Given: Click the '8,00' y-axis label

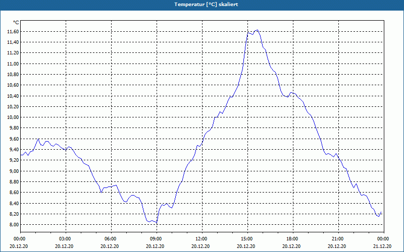Looking at the screenshot, I should [x=14, y=224].
